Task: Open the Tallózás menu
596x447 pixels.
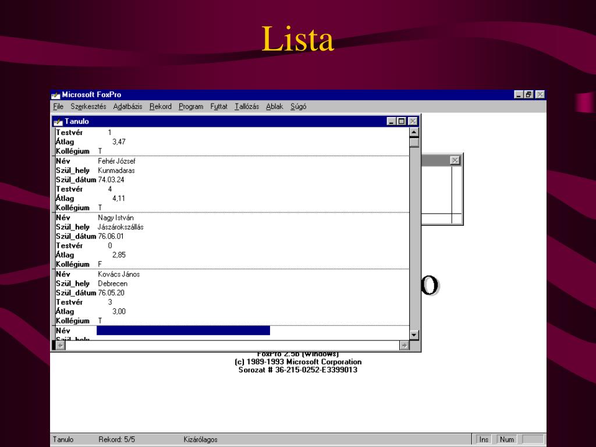Action: (x=247, y=107)
